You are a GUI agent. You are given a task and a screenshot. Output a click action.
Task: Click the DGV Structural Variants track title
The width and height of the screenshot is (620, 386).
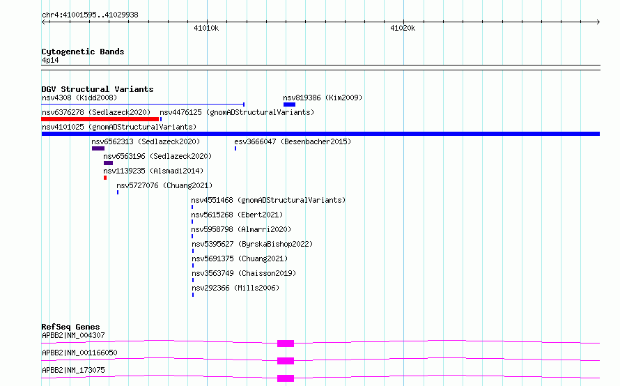click(98, 89)
